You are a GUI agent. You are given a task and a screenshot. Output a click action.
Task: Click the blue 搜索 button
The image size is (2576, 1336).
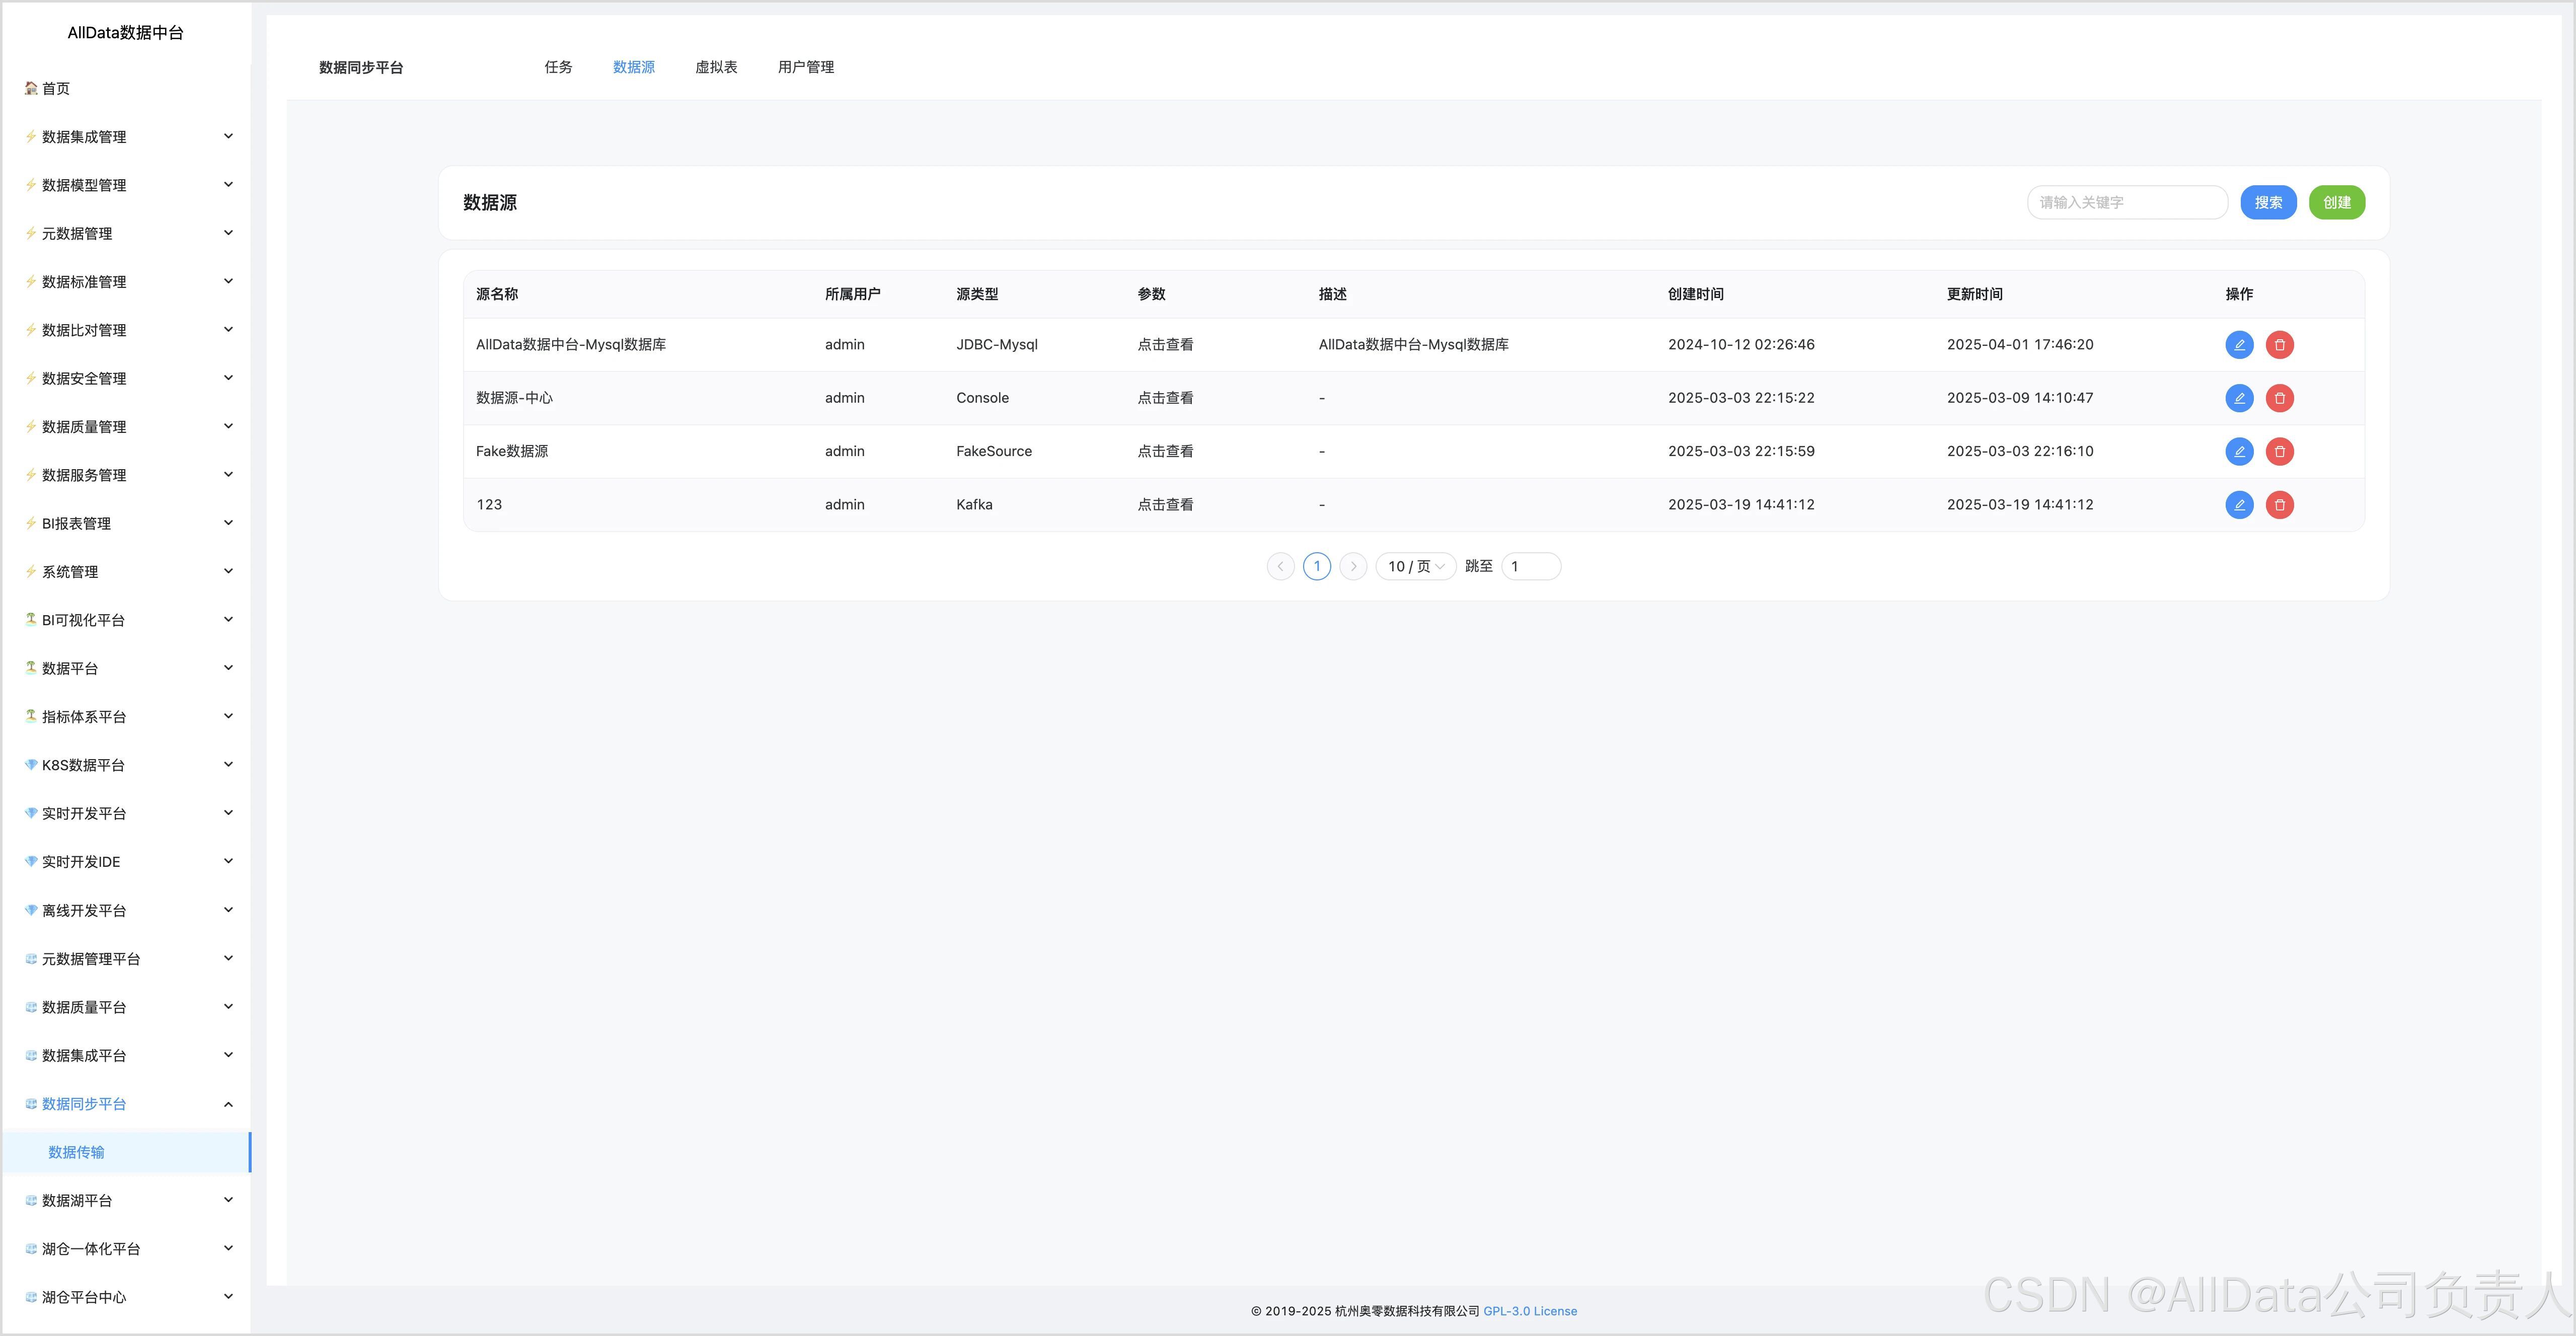click(x=2268, y=202)
